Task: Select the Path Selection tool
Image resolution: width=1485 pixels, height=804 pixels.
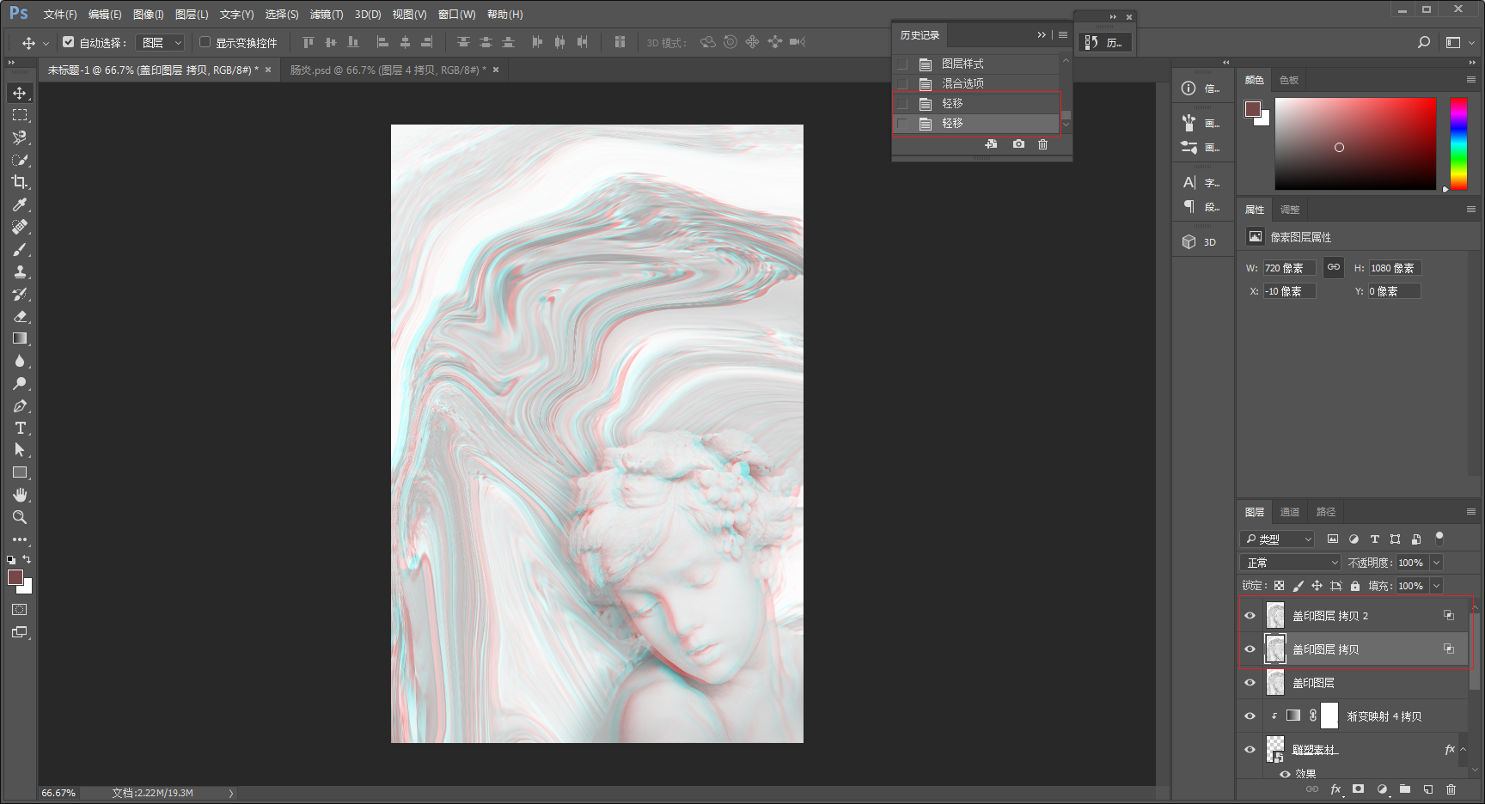Action: 20,450
